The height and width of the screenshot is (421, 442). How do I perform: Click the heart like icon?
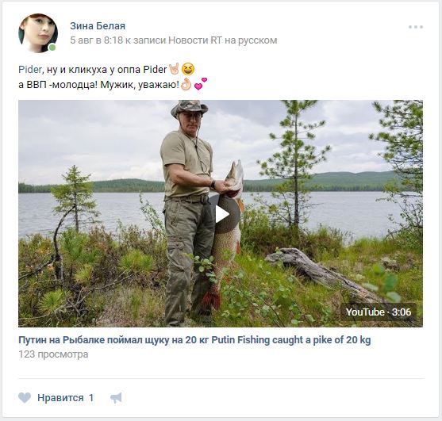[25, 398]
